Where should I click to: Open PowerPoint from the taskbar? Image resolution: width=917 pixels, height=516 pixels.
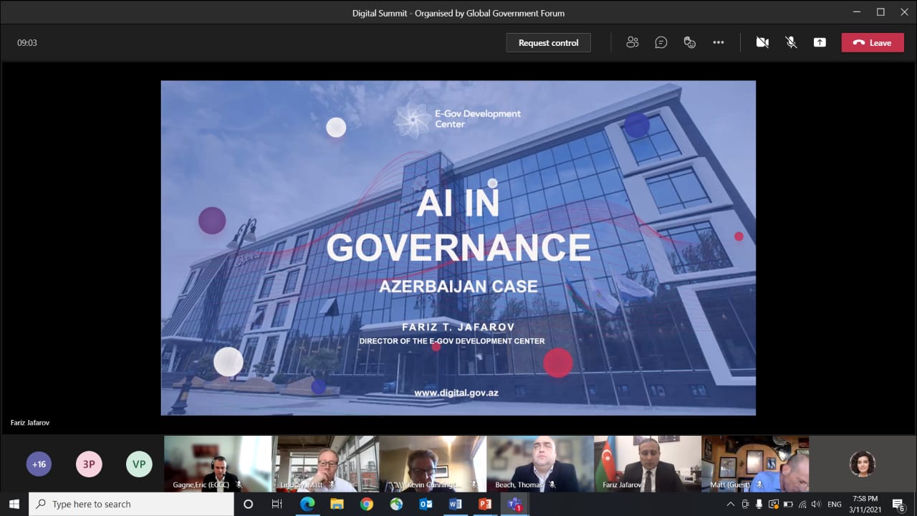pyautogui.click(x=485, y=504)
